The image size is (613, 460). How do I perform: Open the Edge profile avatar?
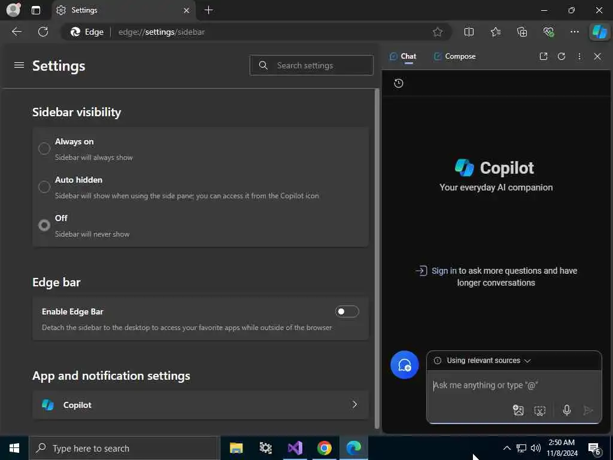pos(13,10)
